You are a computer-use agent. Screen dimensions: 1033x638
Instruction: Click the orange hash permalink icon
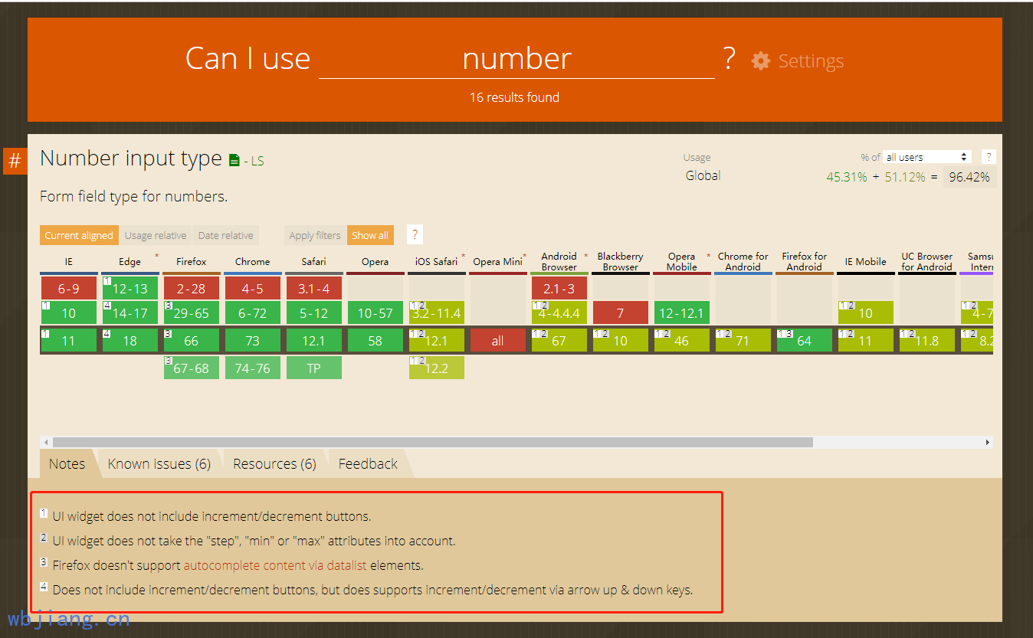click(15, 162)
